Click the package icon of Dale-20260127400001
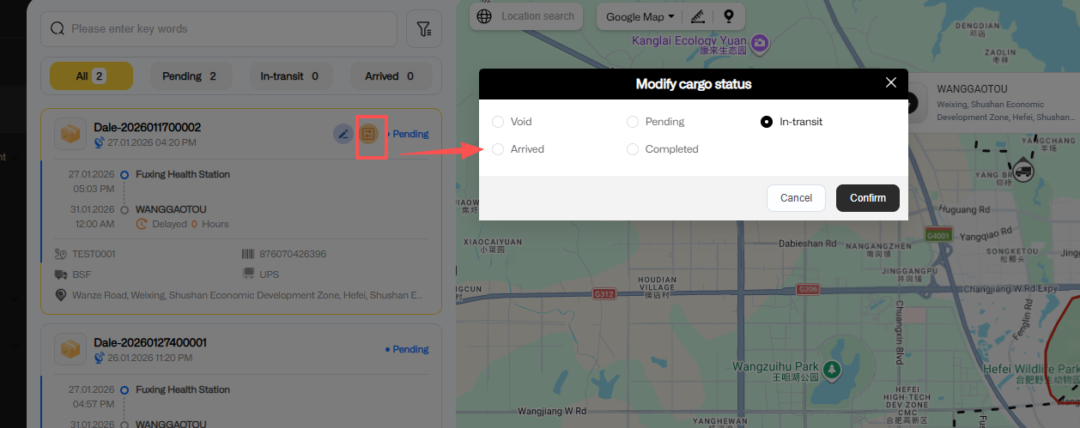Screen dimensions: 1080x428 69,349
